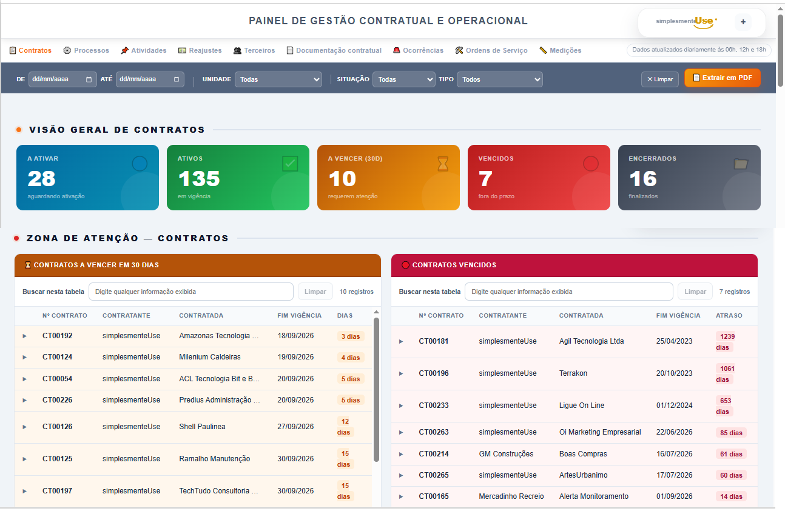Click the plus button beside simplesmenteUse logo

coord(743,22)
